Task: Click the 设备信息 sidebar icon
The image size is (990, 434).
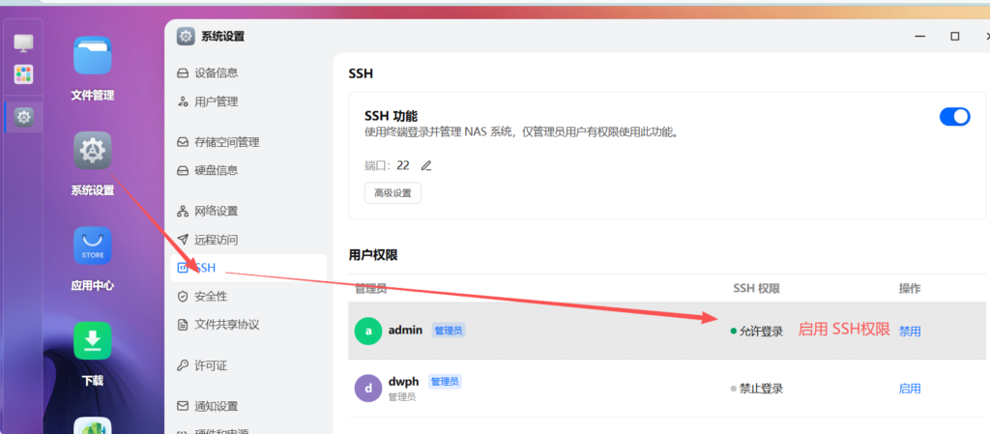Action: 183,73
